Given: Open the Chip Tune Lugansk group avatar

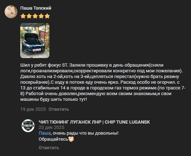Looking at the screenshot, I should 28,126.
